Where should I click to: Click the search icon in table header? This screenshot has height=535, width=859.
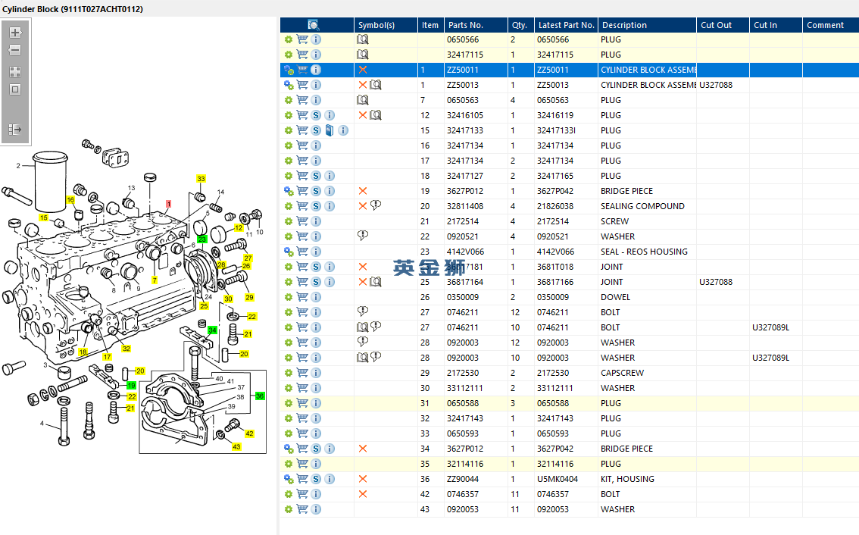[x=314, y=25]
